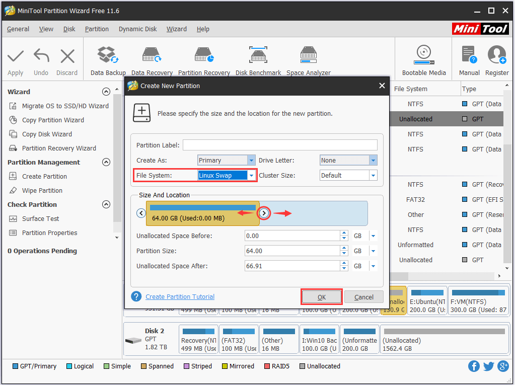Open the View menu

point(46,29)
